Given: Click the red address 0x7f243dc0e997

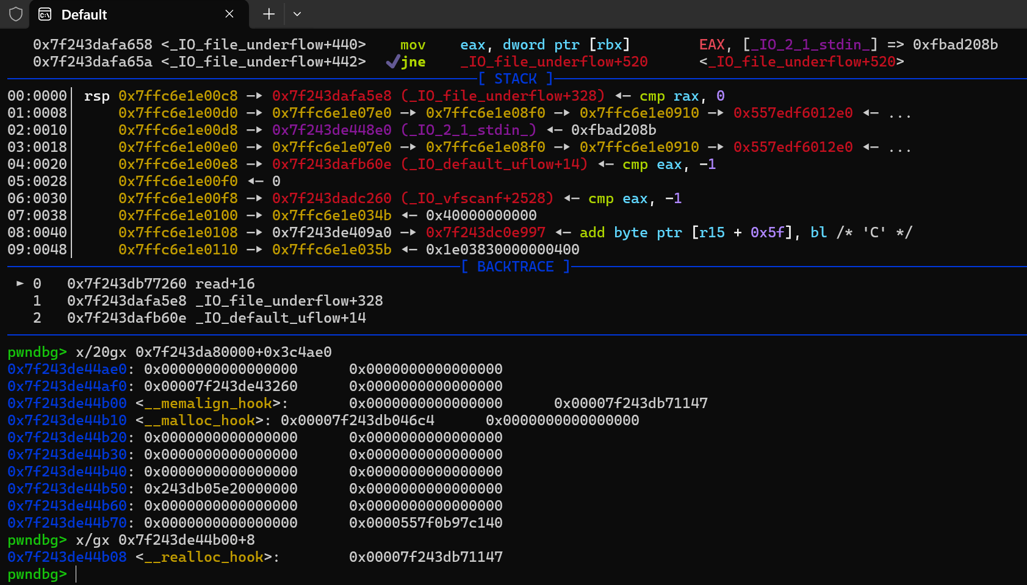Looking at the screenshot, I should [486, 232].
